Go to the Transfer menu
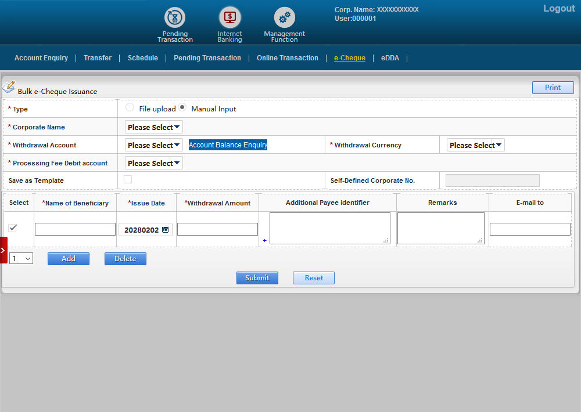This screenshot has height=412, width=581. (x=98, y=58)
